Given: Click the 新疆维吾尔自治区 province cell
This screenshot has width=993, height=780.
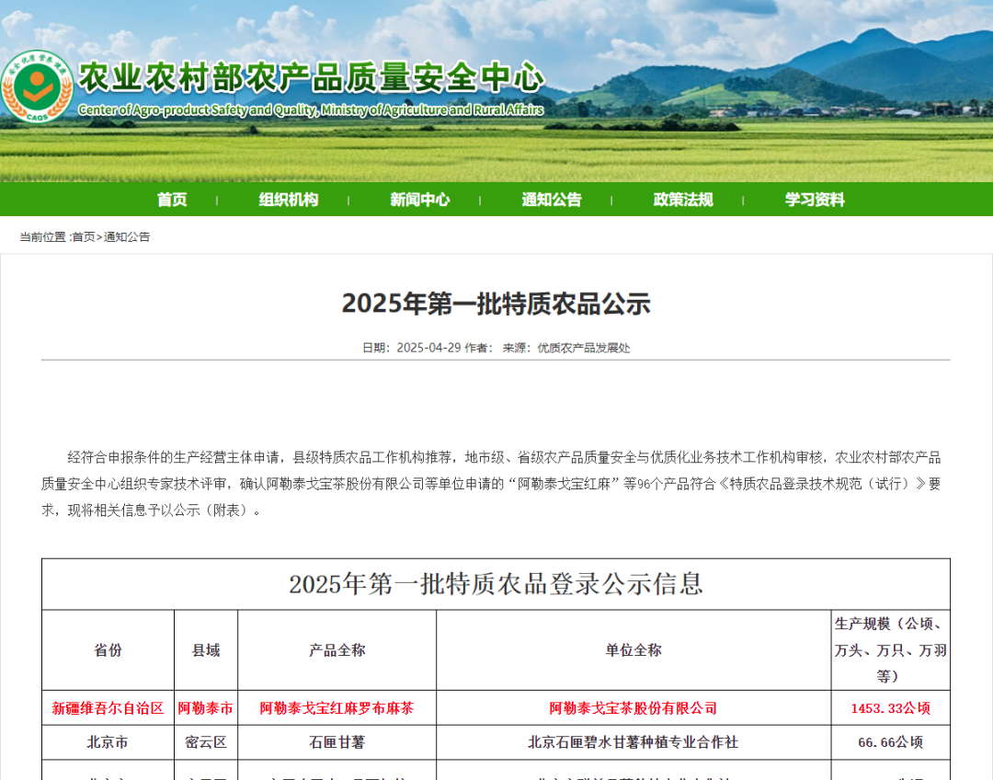Looking at the screenshot, I should [x=108, y=708].
